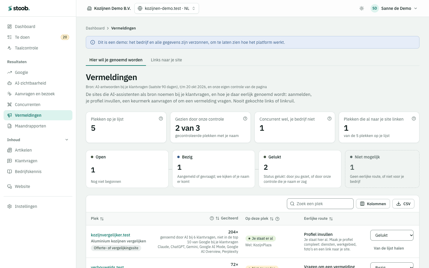
Task: Click the Offerte- of vergelijkingssite tag
Action: pyautogui.click(x=116, y=248)
